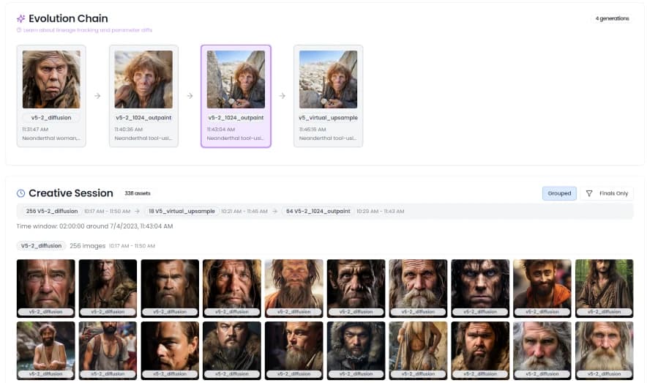The height and width of the screenshot is (383, 647).
Task: Open thumbnail of smiling man in orange jacket
Action: coord(542,289)
